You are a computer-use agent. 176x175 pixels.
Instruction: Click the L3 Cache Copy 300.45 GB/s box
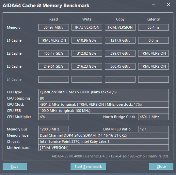click(120, 66)
